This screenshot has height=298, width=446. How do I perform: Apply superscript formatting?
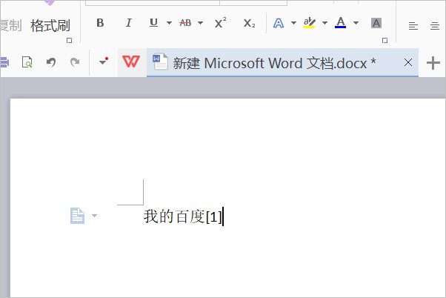pos(220,23)
